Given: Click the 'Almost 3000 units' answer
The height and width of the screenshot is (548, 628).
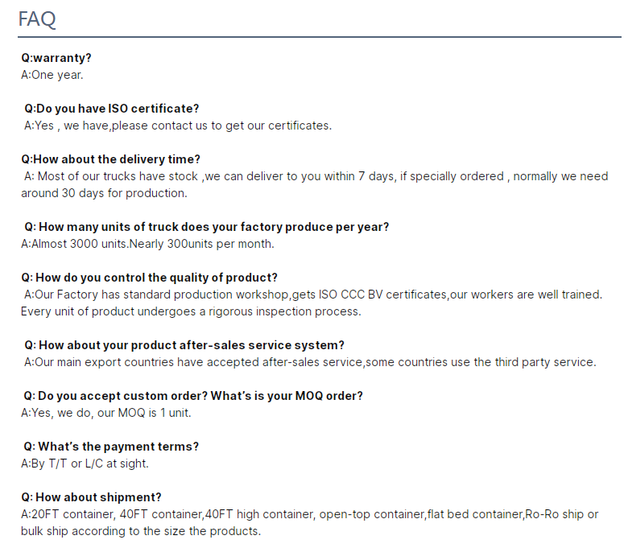Looking at the screenshot, I should click(147, 244).
